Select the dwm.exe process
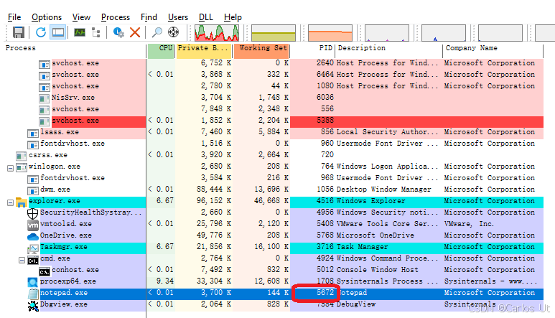 [x=55, y=190]
